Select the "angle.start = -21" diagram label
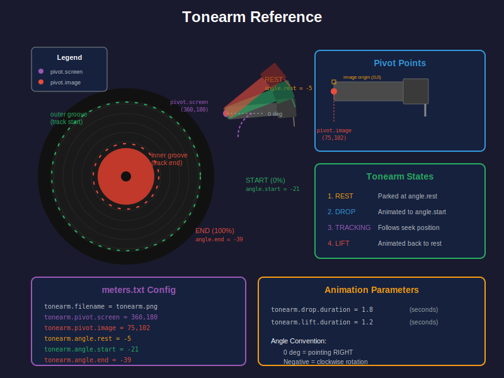This screenshot has height=378, width=504. point(273,189)
